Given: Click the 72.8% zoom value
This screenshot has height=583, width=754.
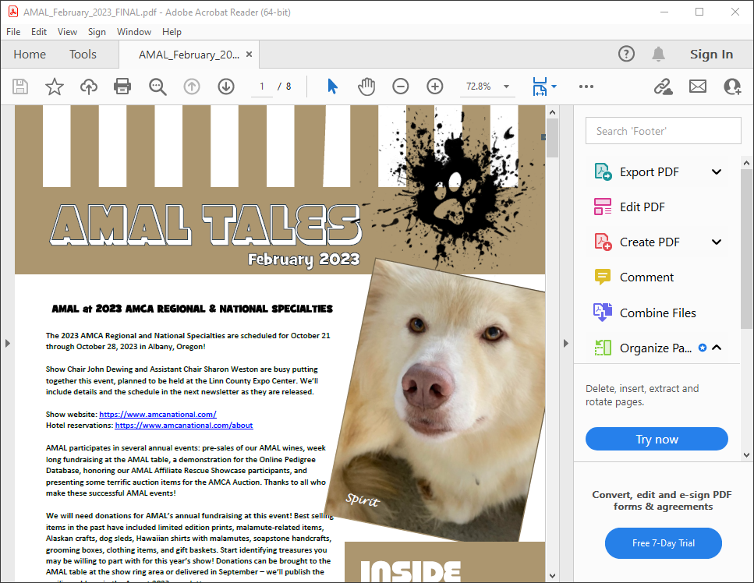Looking at the screenshot, I should click(x=478, y=87).
